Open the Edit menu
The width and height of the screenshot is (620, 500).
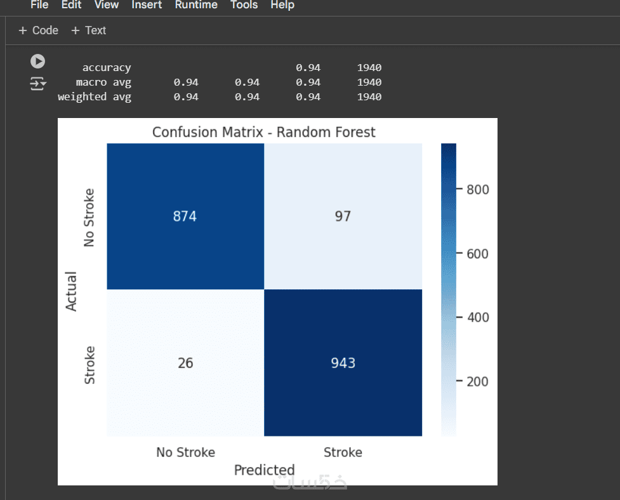(x=71, y=5)
